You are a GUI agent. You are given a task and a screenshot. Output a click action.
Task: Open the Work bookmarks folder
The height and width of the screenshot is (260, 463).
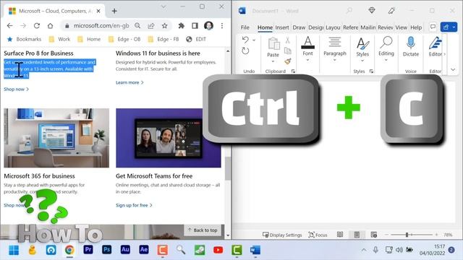tap(59, 39)
